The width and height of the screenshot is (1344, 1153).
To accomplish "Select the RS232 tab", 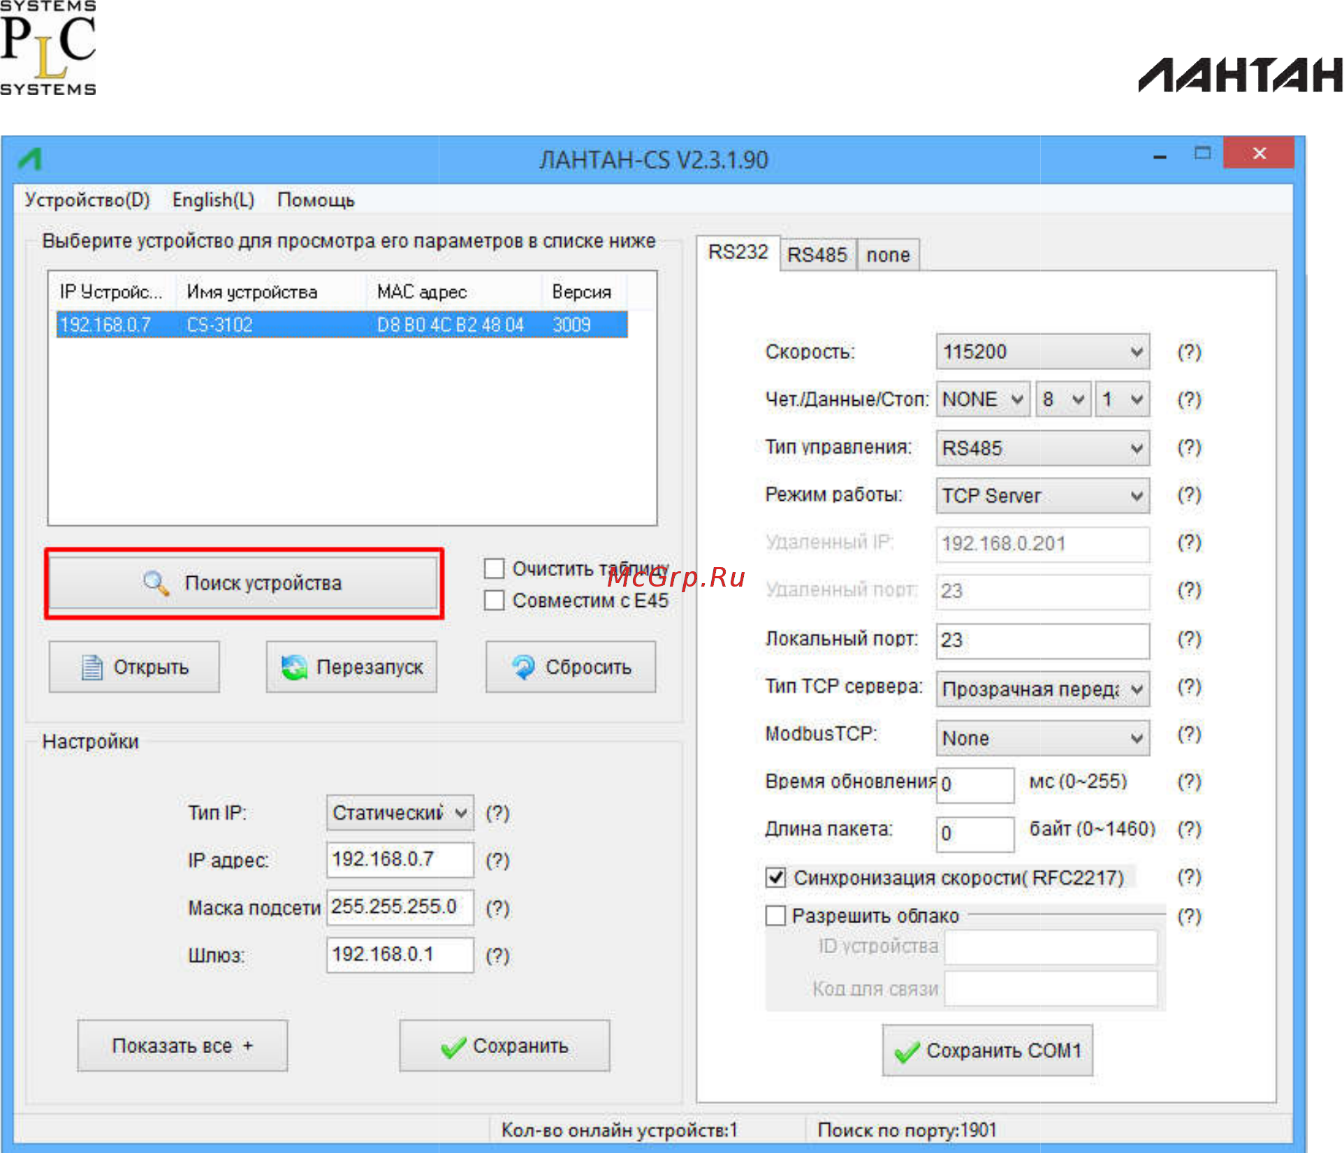I will (738, 252).
